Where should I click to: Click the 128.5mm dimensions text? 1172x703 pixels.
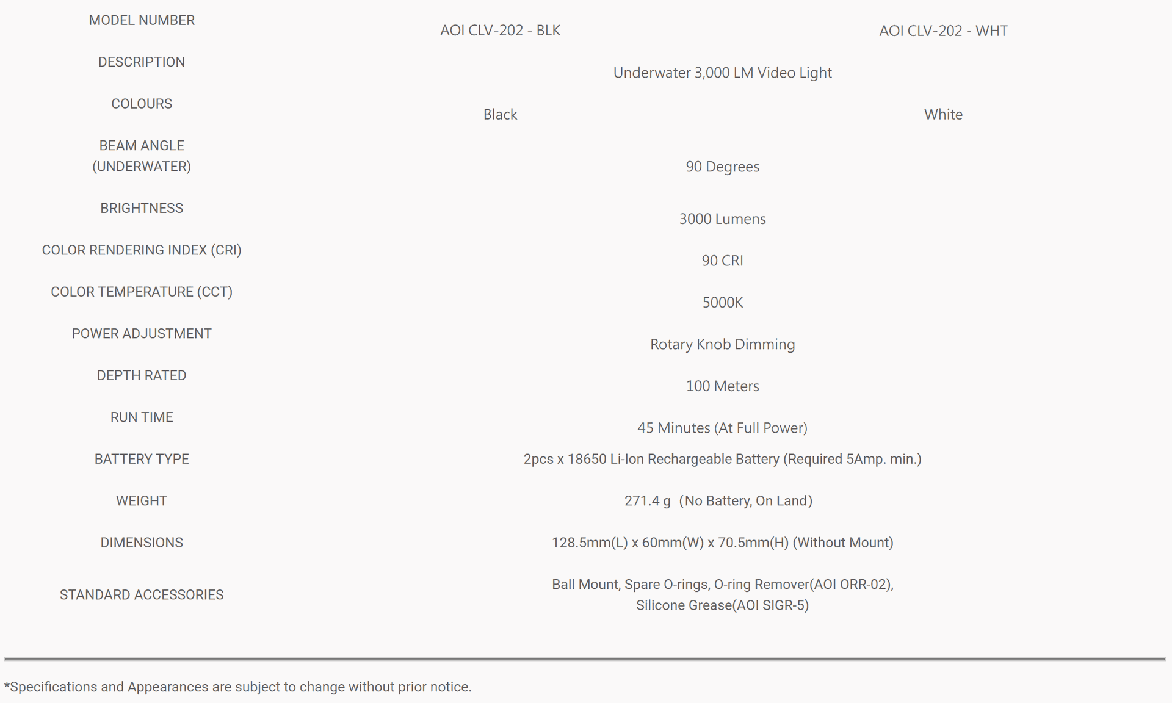(x=722, y=543)
